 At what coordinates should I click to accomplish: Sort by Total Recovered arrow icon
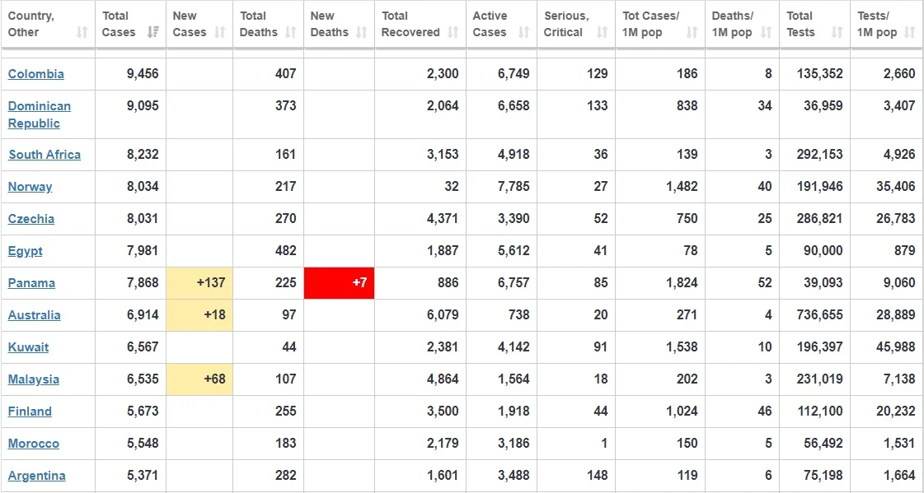click(x=453, y=33)
